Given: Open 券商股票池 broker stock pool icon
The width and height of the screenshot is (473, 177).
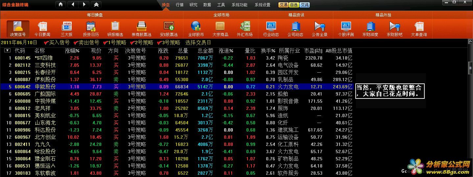Looking at the screenshot, I should 141,29.
